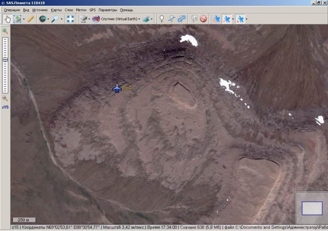The image size is (328, 231).
Task: Toggle GPS receiver connection icon
Action: (x=216, y=19)
